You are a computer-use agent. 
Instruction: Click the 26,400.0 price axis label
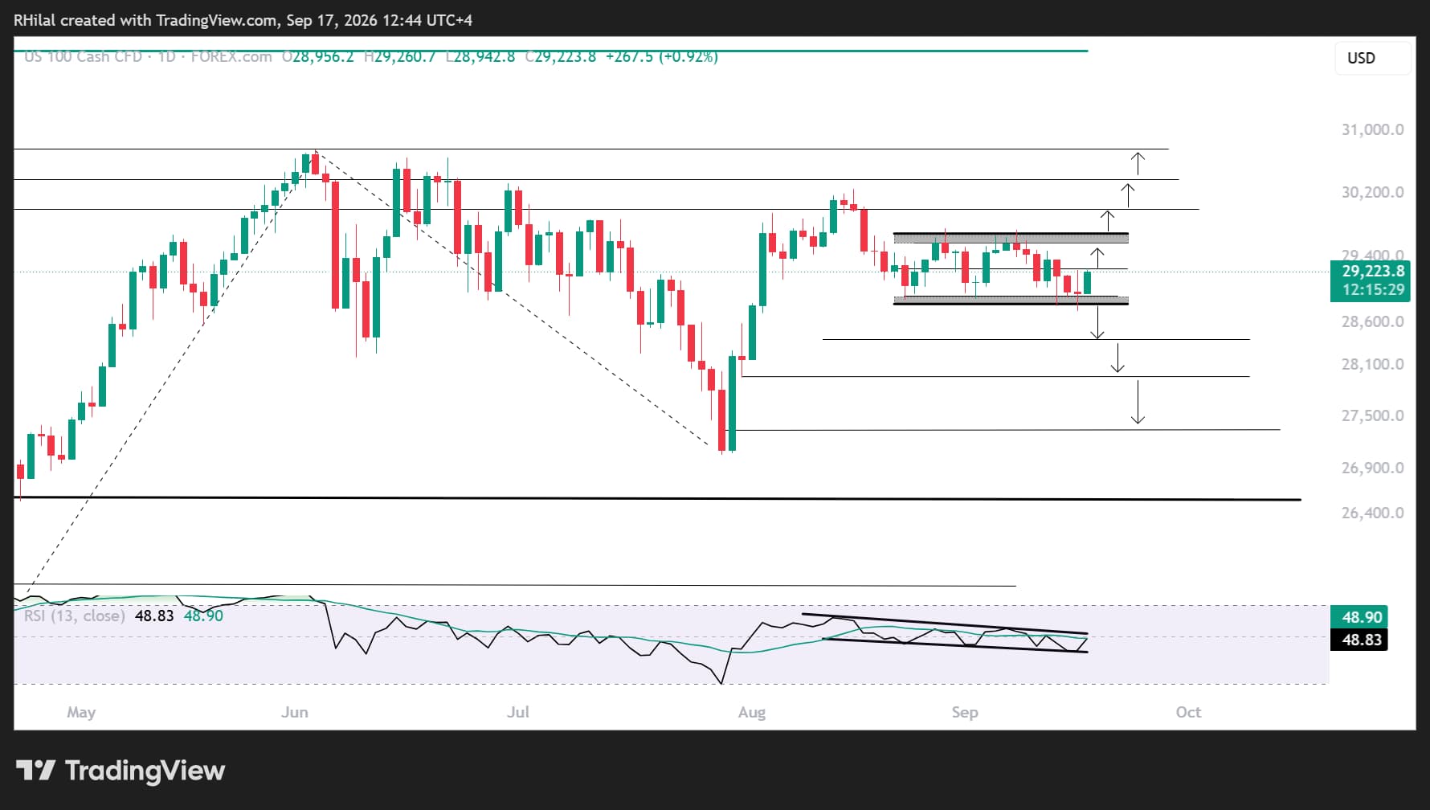click(x=1372, y=513)
